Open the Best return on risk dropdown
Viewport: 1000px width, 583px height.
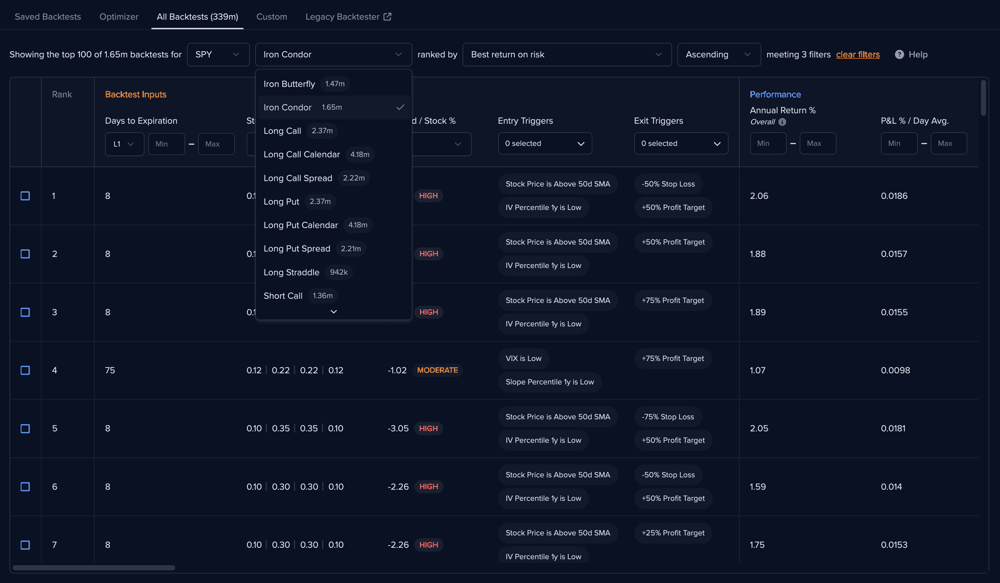(567, 54)
